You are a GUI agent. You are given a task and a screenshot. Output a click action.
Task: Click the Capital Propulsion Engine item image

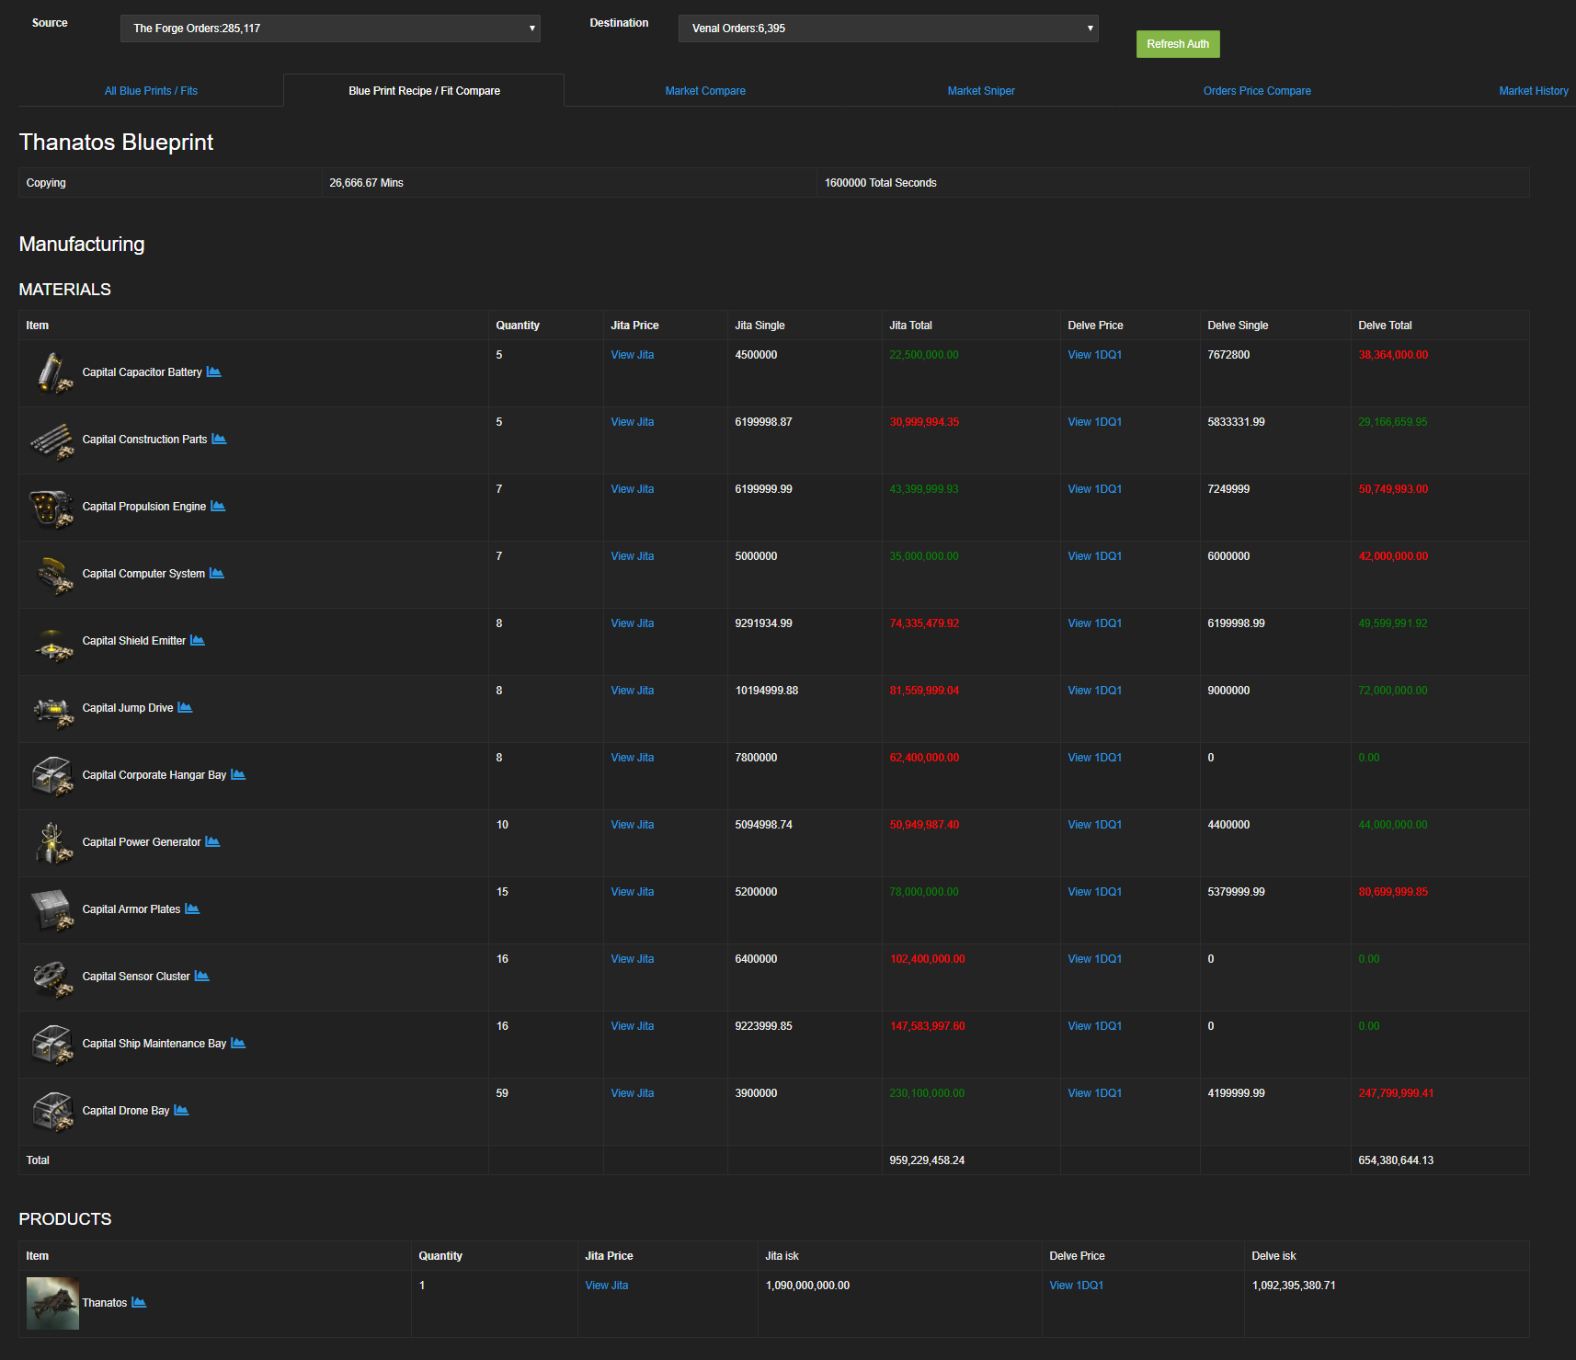[x=53, y=507]
